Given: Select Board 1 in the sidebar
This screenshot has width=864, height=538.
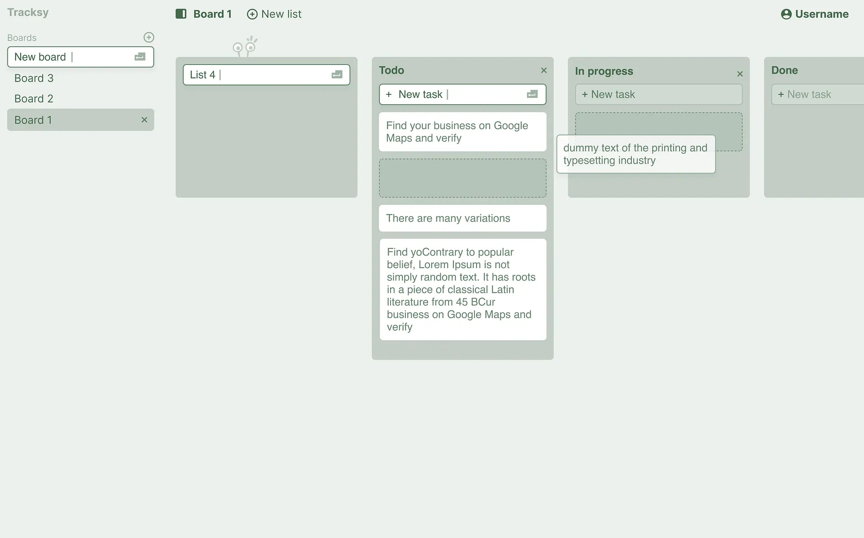Looking at the screenshot, I should [33, 120].
